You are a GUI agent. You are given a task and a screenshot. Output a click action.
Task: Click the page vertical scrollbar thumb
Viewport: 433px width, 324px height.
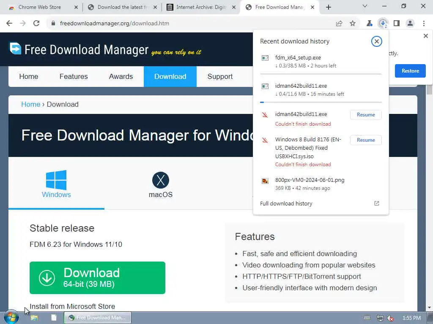point(429,90)
